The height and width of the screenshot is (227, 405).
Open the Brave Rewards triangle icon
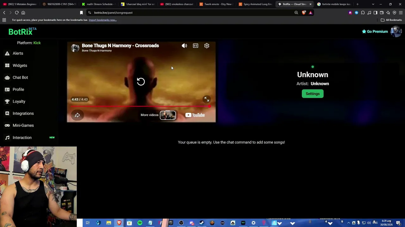click(310, 13)
